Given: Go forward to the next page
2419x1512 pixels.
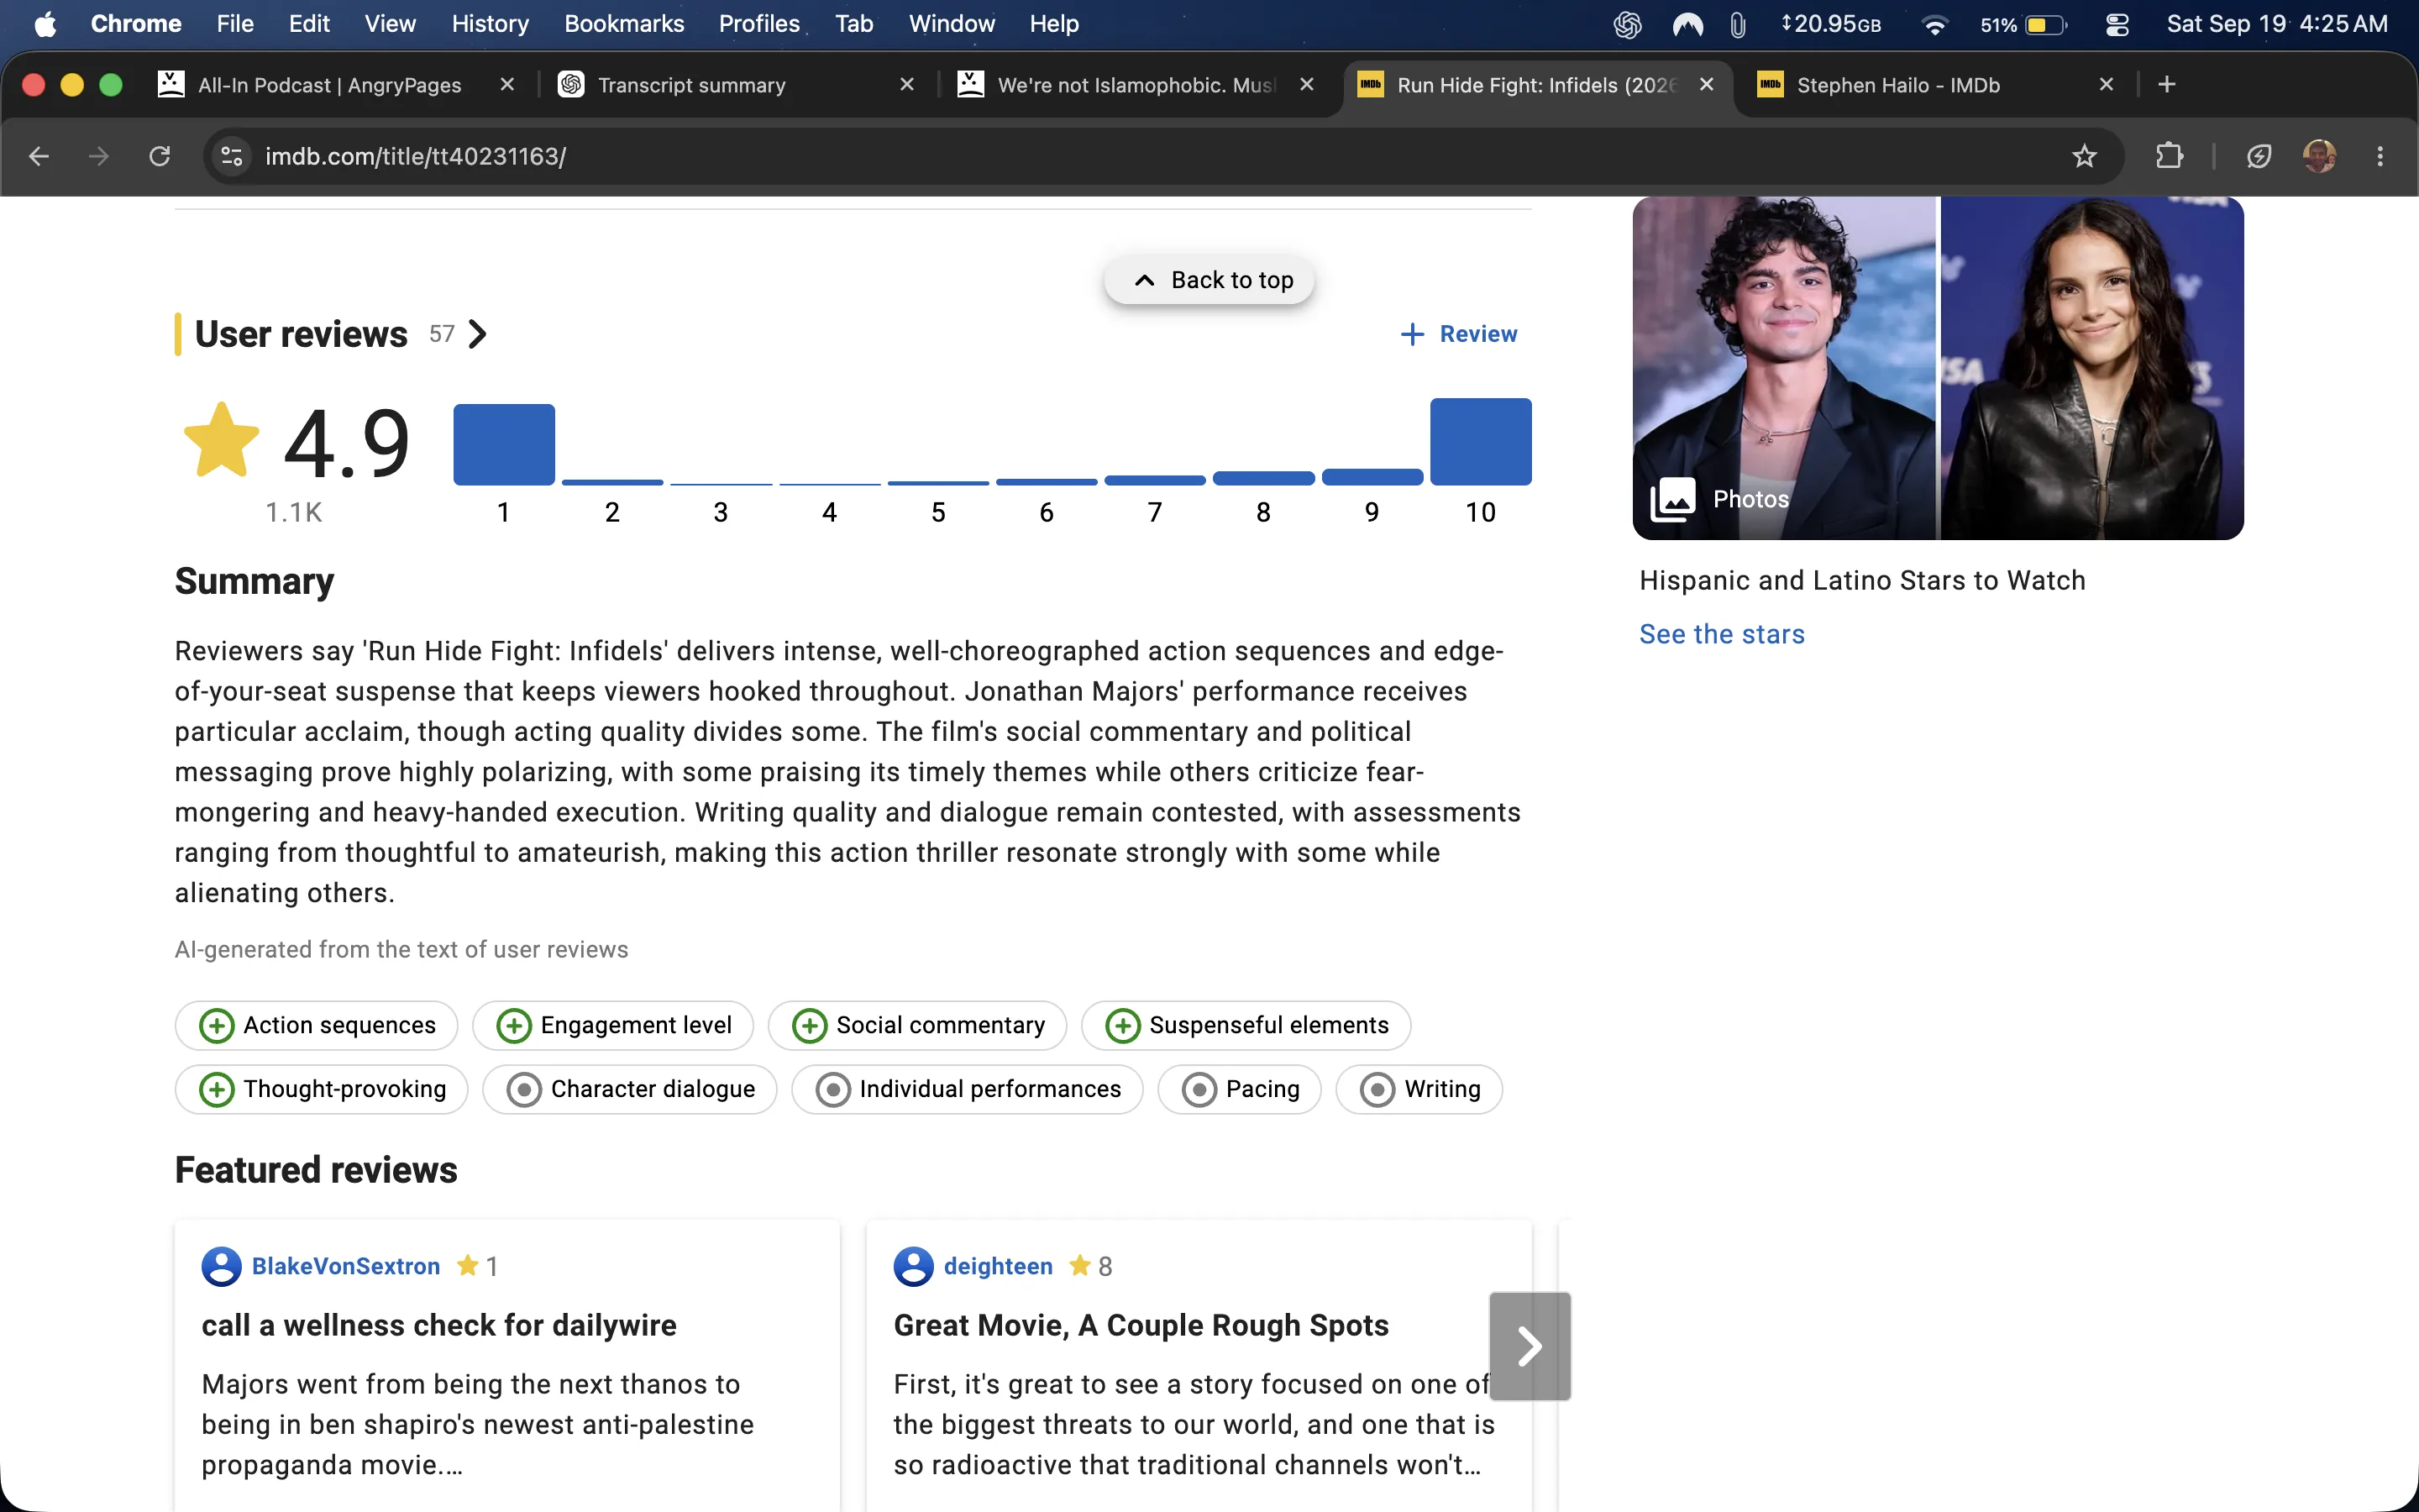Looking at the screenshot, I should point(98,156).
